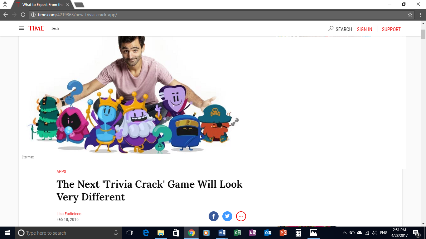The height and width of the screenshot is (239, 426).
Task: Click the TIME logo
Action: click(36, 28)
